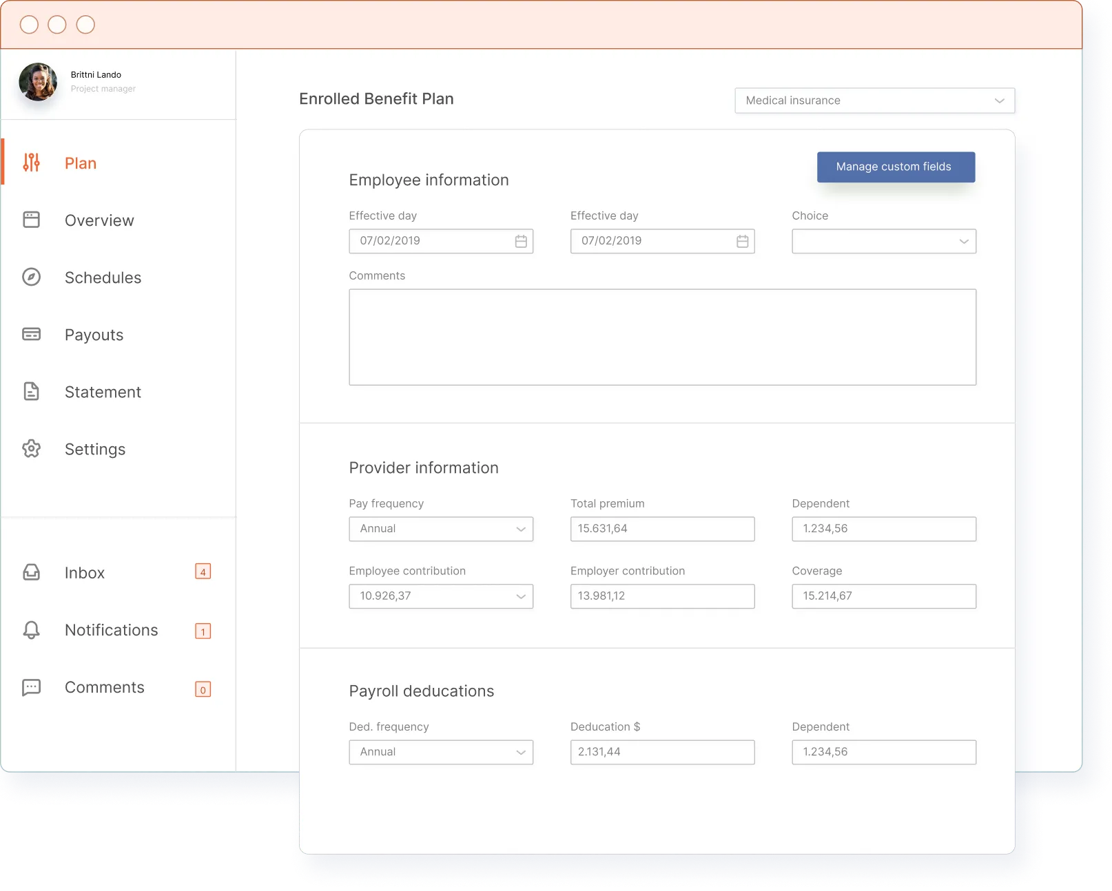Open the Inbox tray icon
1112x891 pixels.
pos(31,572)
